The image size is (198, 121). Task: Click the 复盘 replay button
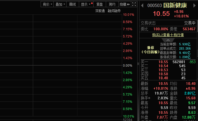point(100,4)
